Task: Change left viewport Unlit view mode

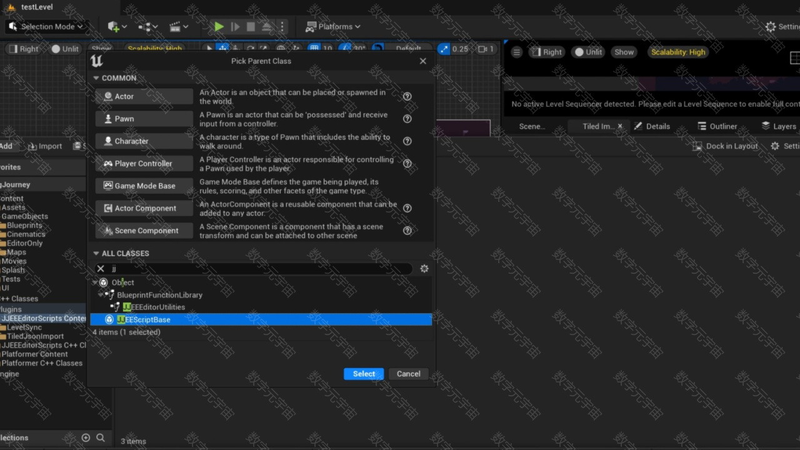Action: [x=65, y=49]
